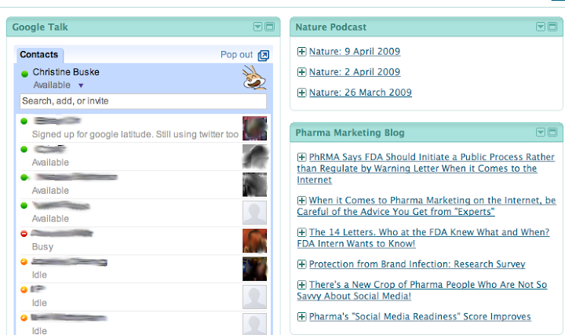Click the Pop out window icon

point(264,55)
